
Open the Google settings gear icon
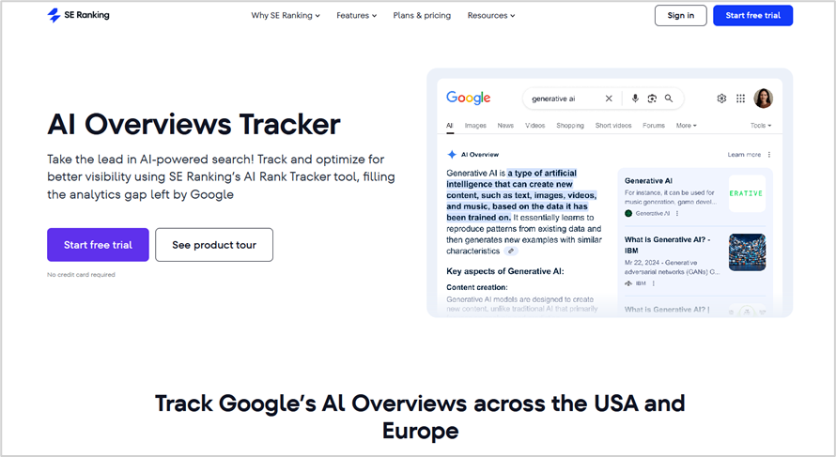721,99
